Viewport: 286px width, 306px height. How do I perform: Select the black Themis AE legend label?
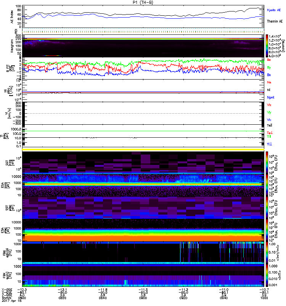[275, 21]
